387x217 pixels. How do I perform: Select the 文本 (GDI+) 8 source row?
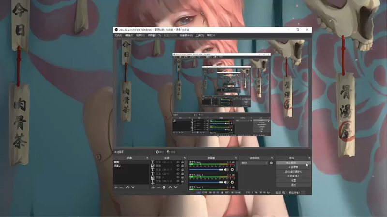tap(168, 181)
